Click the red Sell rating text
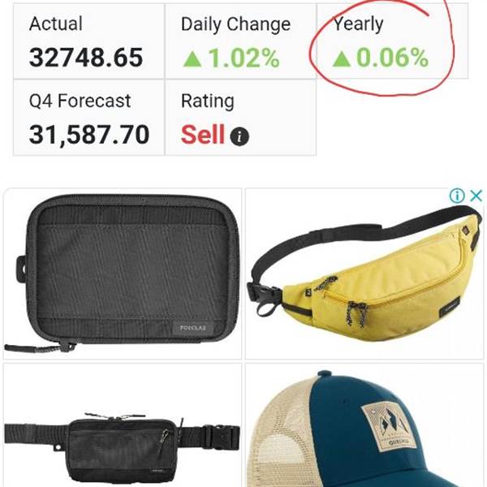This screenshot has height=487, width=487. click(x=203, y=134)
